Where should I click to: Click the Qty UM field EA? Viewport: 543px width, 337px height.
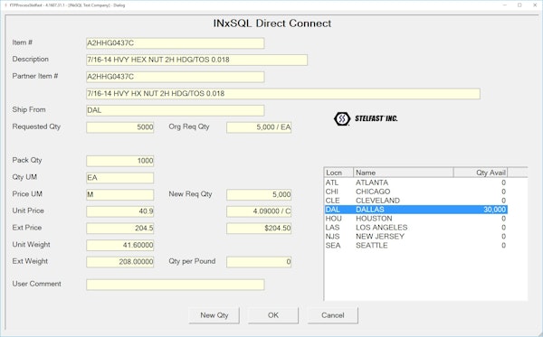[x=119, y=178]
